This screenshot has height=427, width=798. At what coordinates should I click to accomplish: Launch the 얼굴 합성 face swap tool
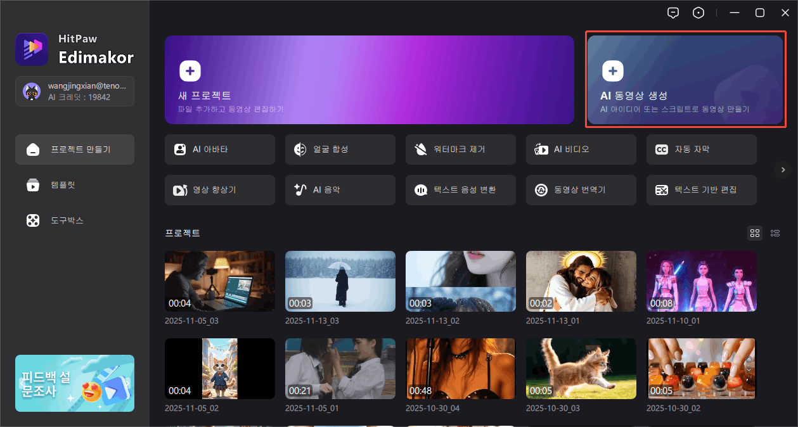coord(340,150)
